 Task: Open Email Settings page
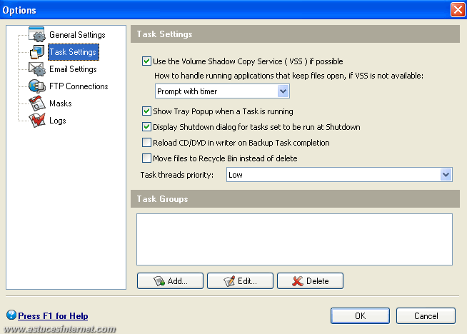pos(73,69)
